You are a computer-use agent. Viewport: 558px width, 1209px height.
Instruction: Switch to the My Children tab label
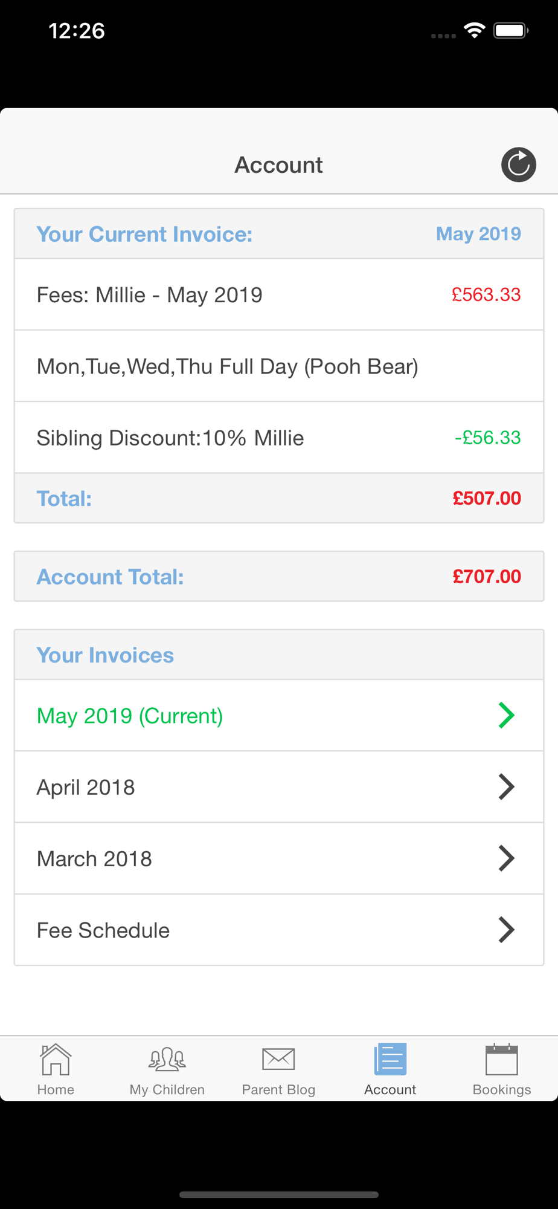pyautogui.click(x=167, y=1089)
